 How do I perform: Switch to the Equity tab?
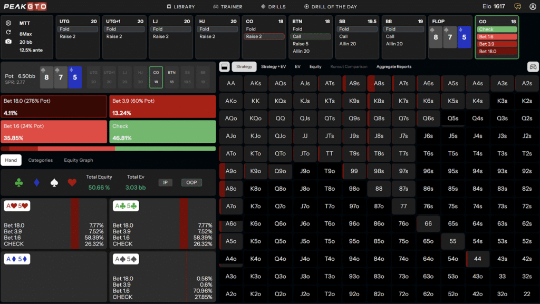[315, 66]
